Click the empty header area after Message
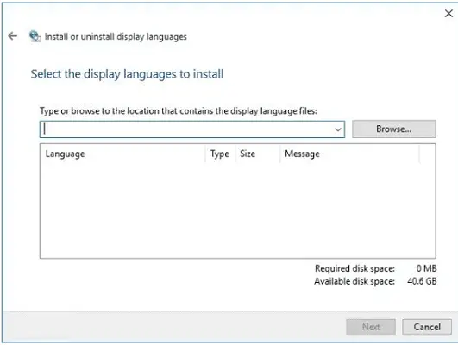The image size is (458, 345). tap(427, 154)
